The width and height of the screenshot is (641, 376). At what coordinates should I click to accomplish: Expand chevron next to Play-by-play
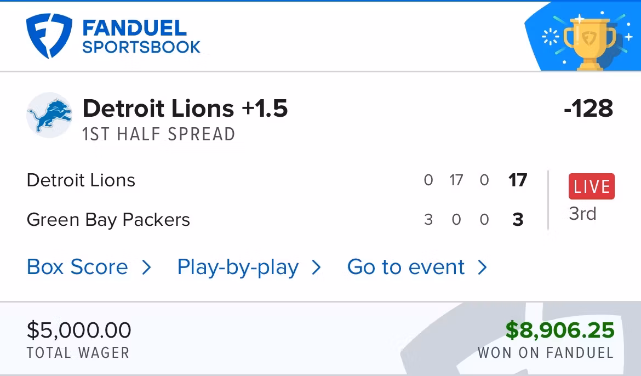[316, 267]
